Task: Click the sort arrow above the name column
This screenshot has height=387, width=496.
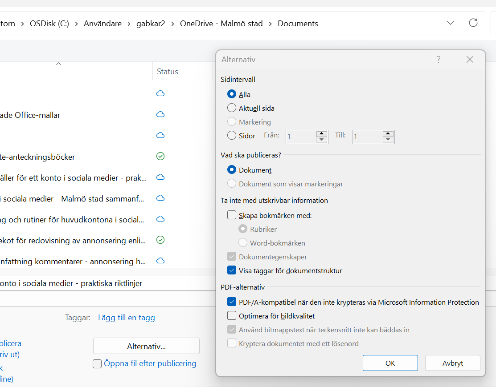Action: (x=58, y=64)
